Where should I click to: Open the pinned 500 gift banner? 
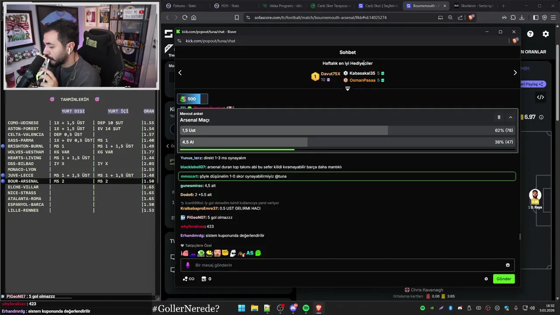[x=192, y=99]
